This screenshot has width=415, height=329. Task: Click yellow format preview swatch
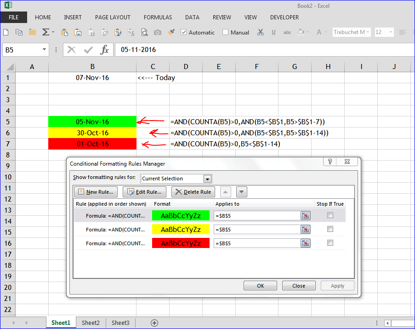tap(181, 230)
